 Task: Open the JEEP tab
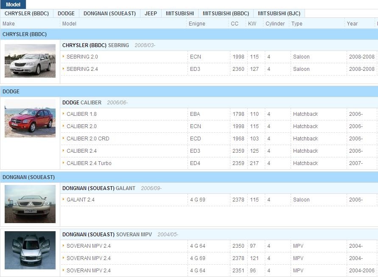pyautogui.click(x=151, y=14)
